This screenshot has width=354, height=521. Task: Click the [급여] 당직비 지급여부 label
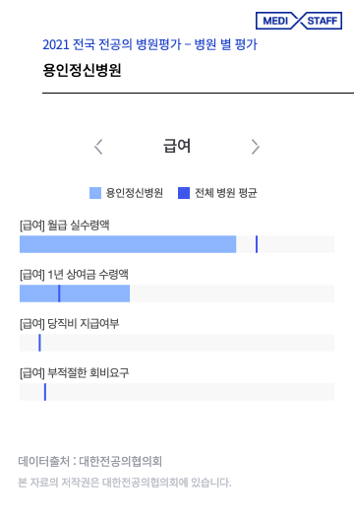(x=70, y=324)
